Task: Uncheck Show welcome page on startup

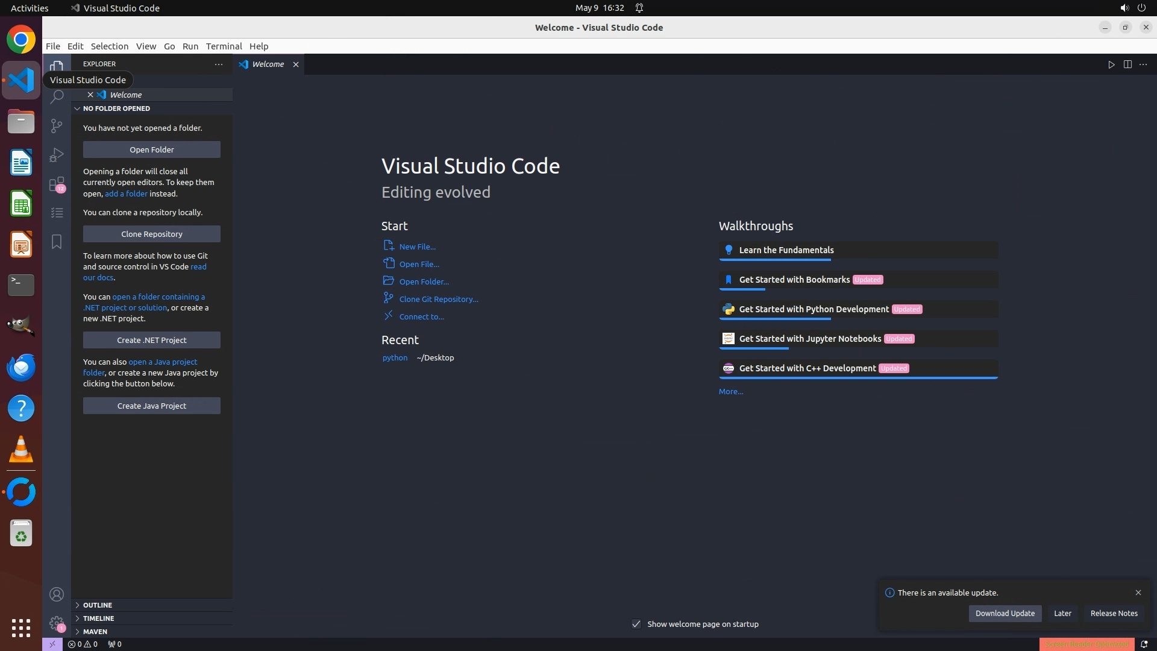Action: click(636, 624)
